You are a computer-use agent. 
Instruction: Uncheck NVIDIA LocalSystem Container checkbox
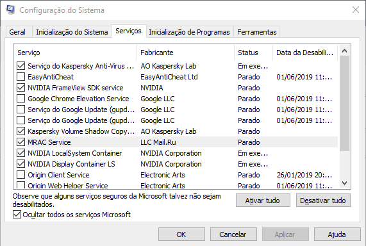21,153
